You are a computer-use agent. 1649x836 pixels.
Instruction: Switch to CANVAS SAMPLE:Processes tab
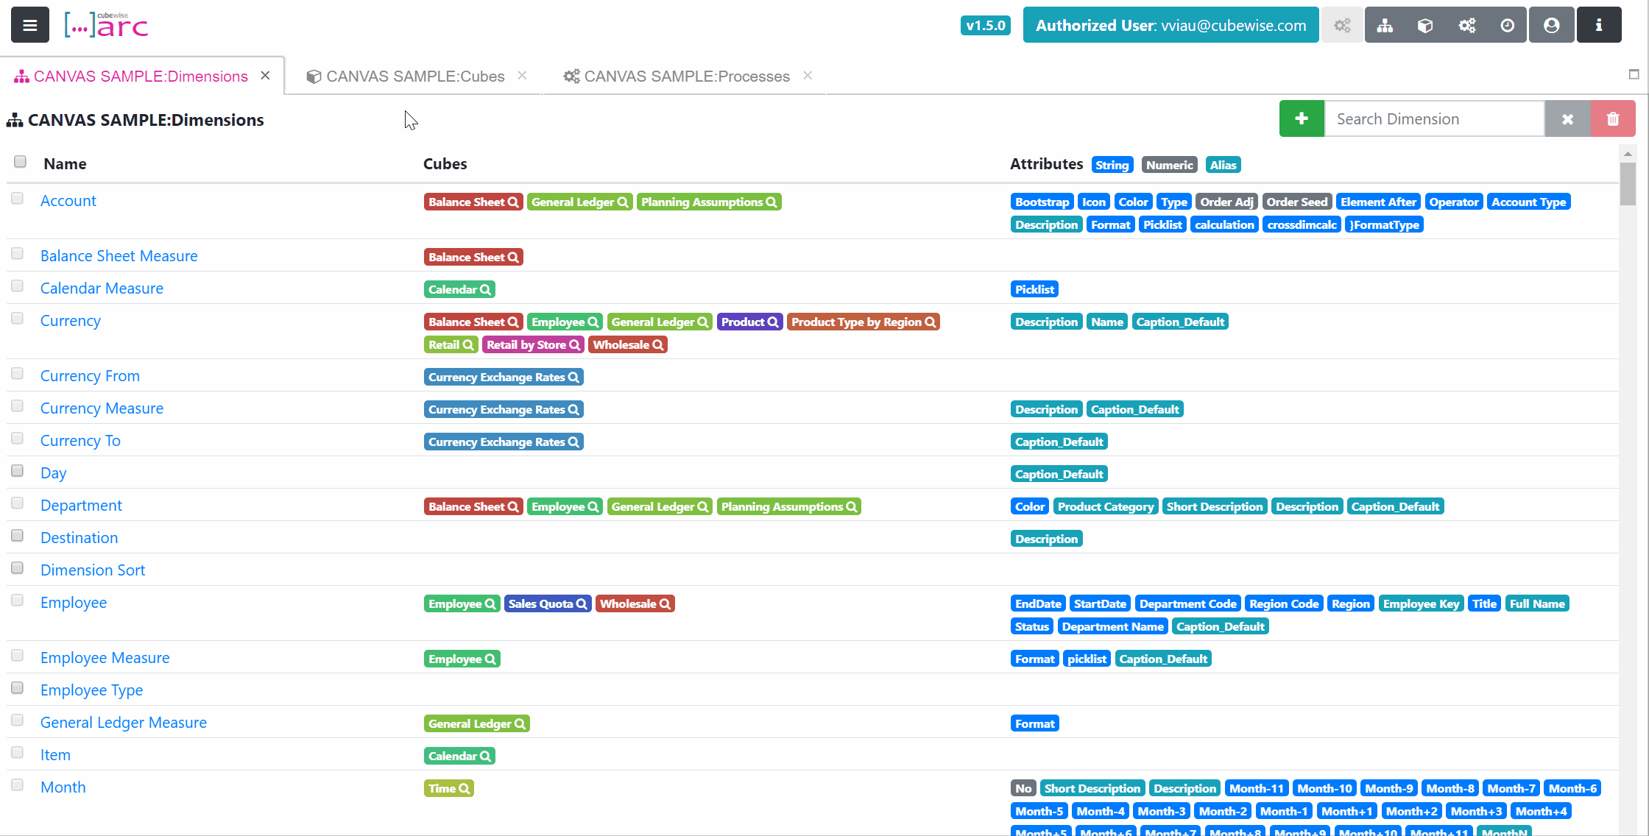685,77
